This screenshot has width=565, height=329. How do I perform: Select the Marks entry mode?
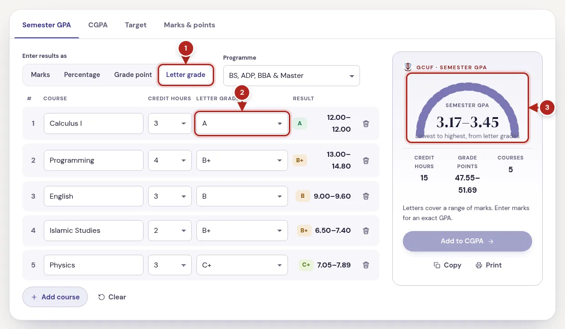pos(41,75)
